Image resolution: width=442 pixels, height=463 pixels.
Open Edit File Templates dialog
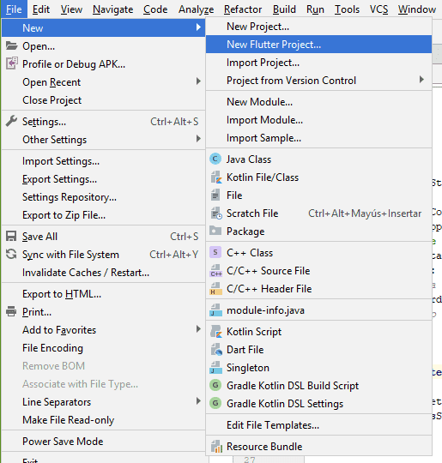tap(318, 425)
